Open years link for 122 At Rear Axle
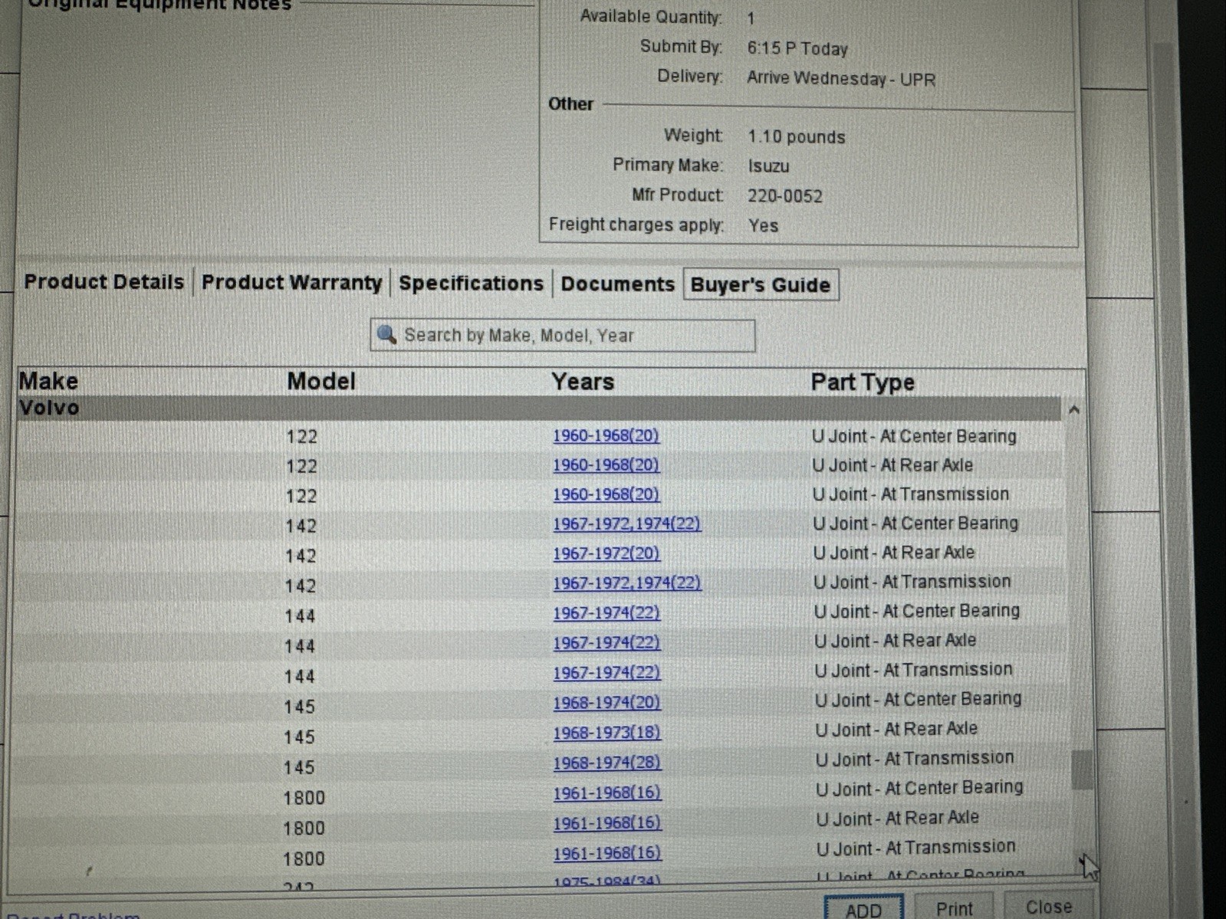The image size is (1226, 919). click(606, 464)
